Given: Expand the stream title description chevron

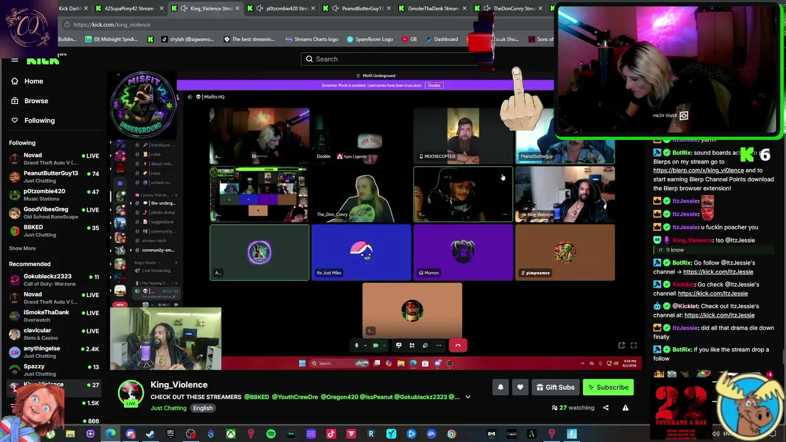Looking at the screenshot, I should 468,397.
